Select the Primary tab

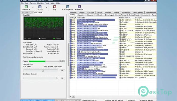coord(73,15)
